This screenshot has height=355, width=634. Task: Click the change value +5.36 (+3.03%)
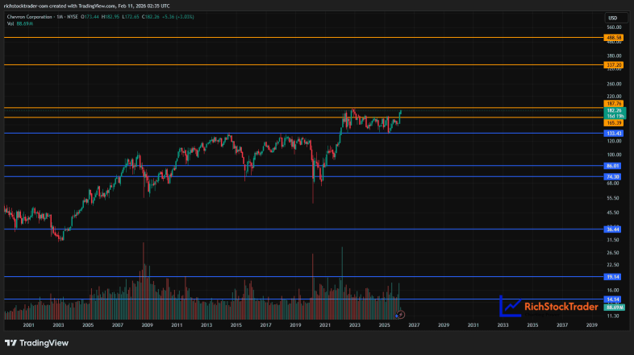[x=177, y=17]
